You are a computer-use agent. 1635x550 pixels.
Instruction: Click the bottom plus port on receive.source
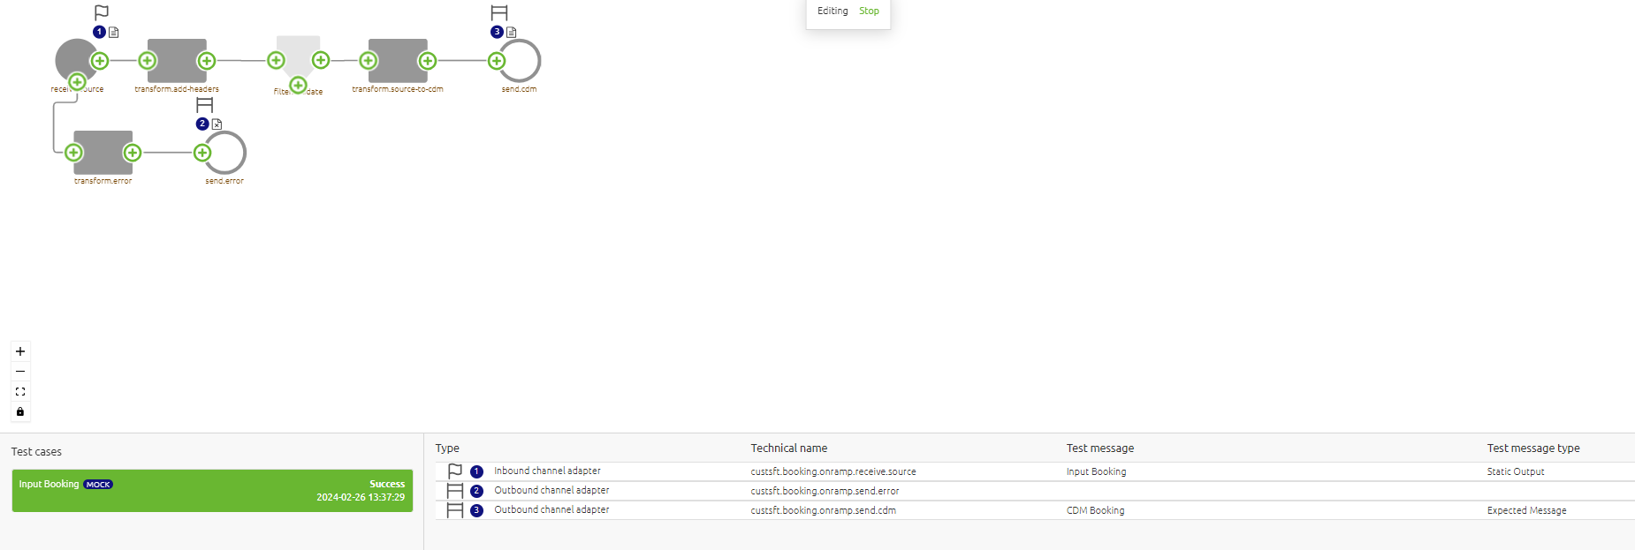(x=77, y=82)
